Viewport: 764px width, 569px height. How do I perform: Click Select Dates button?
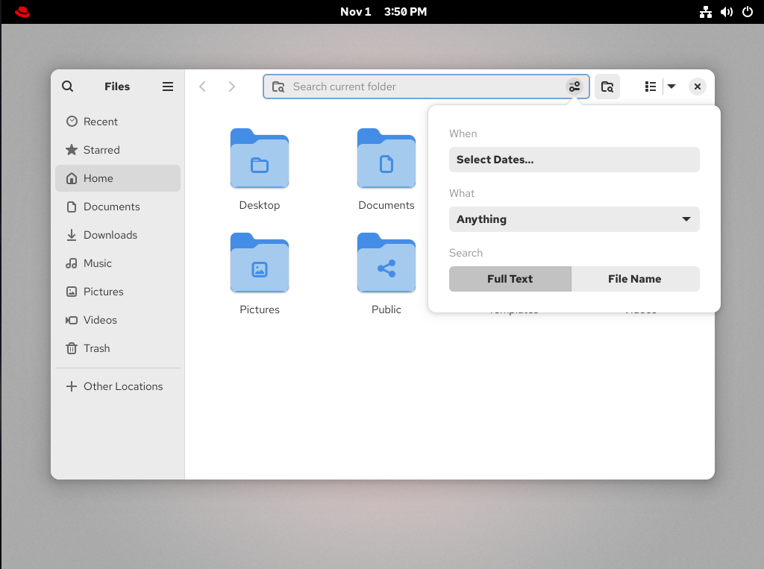574,160
